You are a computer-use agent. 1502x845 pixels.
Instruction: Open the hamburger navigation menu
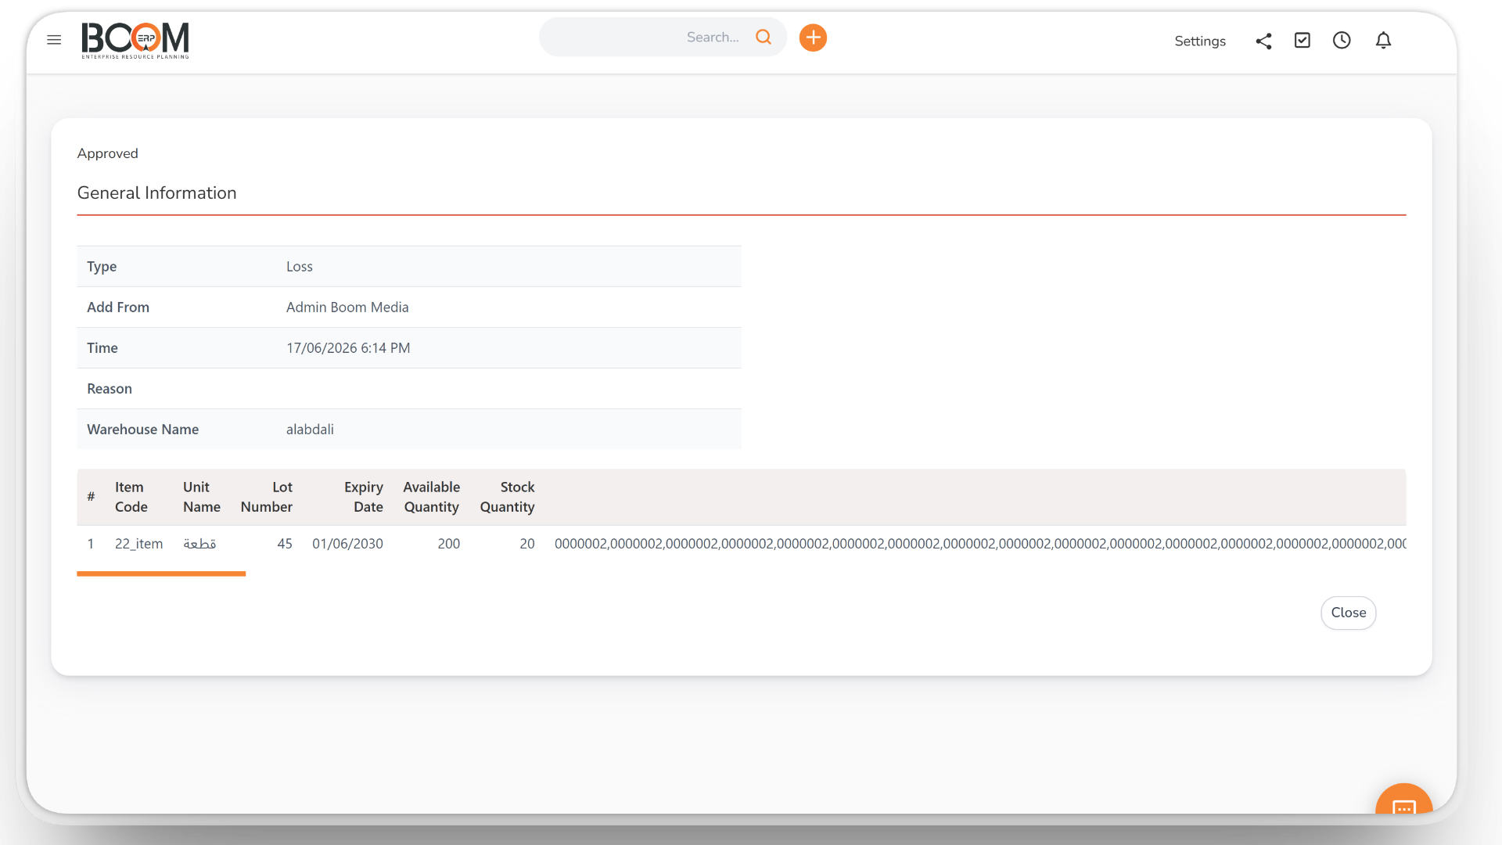54,40
